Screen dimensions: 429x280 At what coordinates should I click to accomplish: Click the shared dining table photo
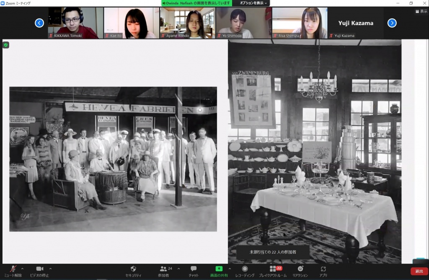[315, 151]
